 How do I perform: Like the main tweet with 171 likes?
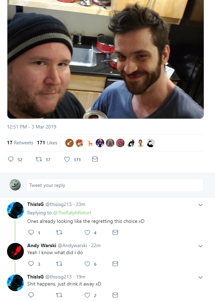click(x=67, y=159)
